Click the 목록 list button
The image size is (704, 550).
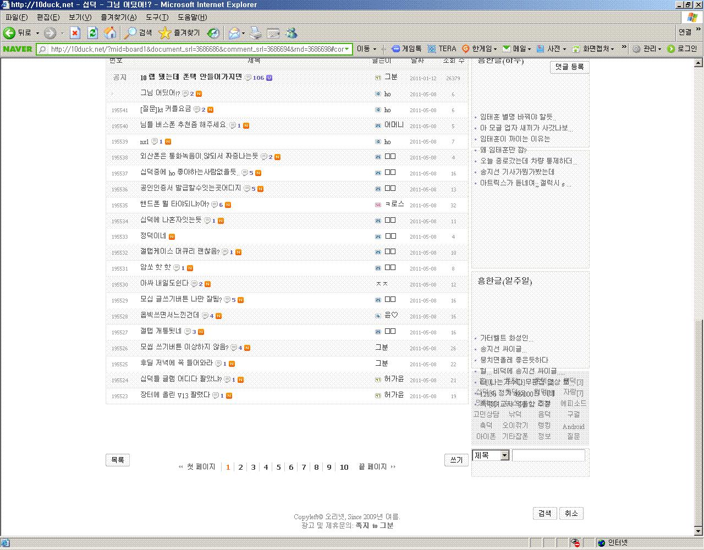click(x=118, y=460)
